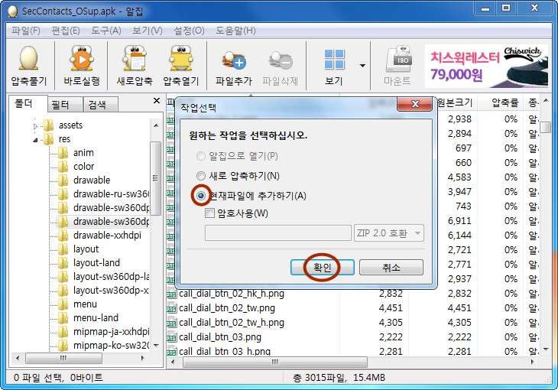Collapse the res folder tree node
558x390 pixels.
click(x=35, y=139)
